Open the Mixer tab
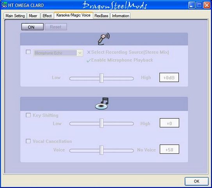 pos(33,16)
